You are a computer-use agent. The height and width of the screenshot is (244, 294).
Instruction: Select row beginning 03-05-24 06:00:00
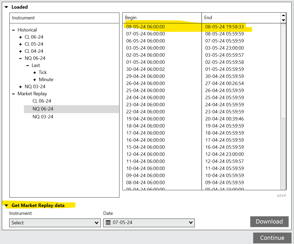(202, 48)
